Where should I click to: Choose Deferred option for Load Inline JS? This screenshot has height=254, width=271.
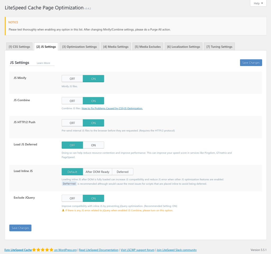click(x=123, y=172)
